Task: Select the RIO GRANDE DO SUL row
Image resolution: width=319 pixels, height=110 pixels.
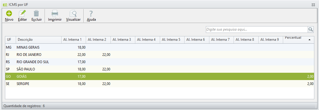Action: point(159,62)
